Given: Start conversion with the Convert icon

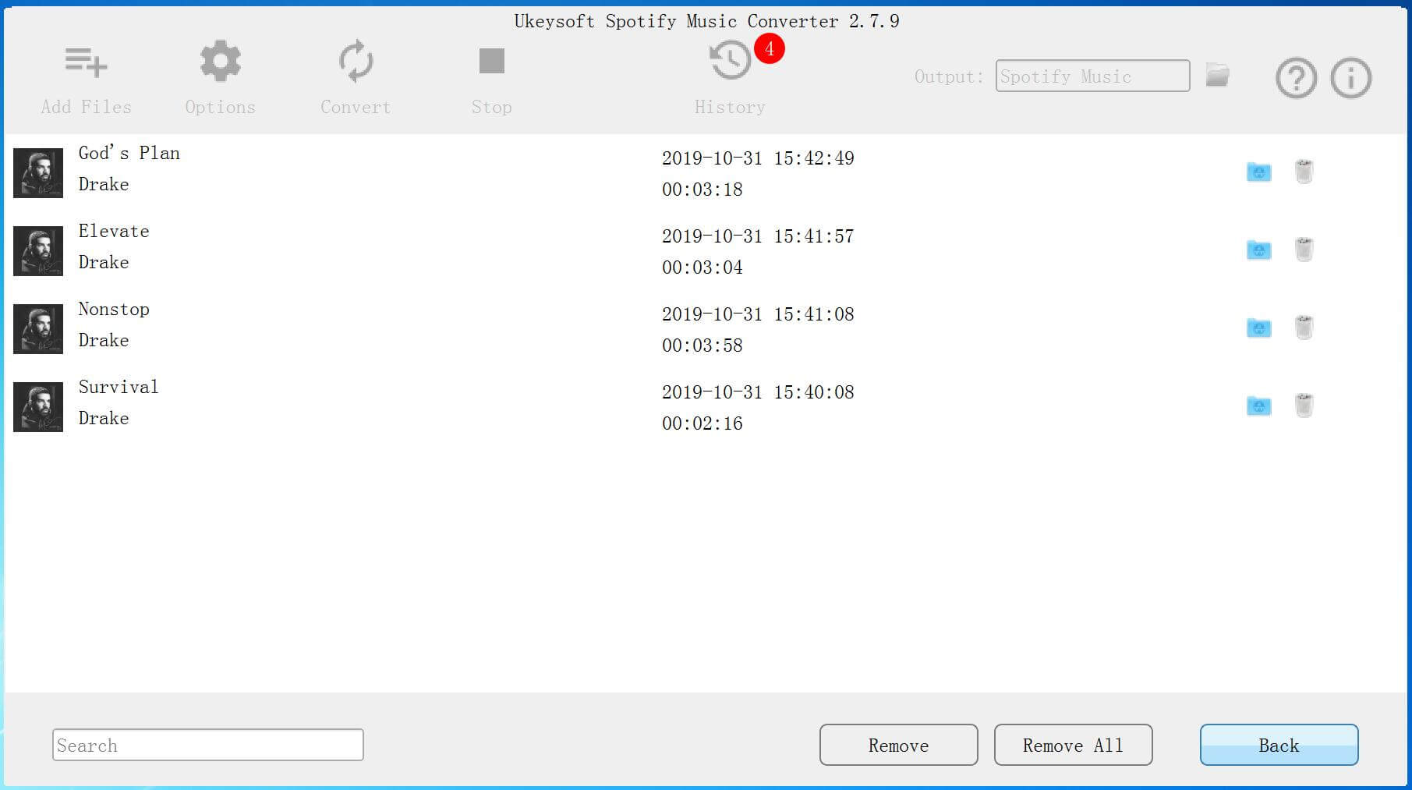Looking at the screenshot, I should pos(356,61).
